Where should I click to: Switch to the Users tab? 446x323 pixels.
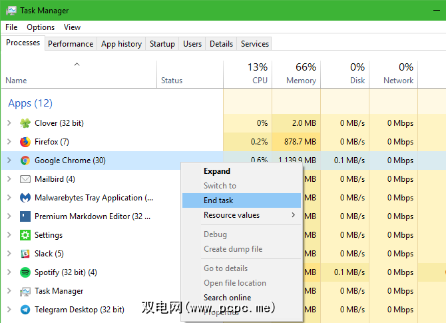click(x=192, y=44)
